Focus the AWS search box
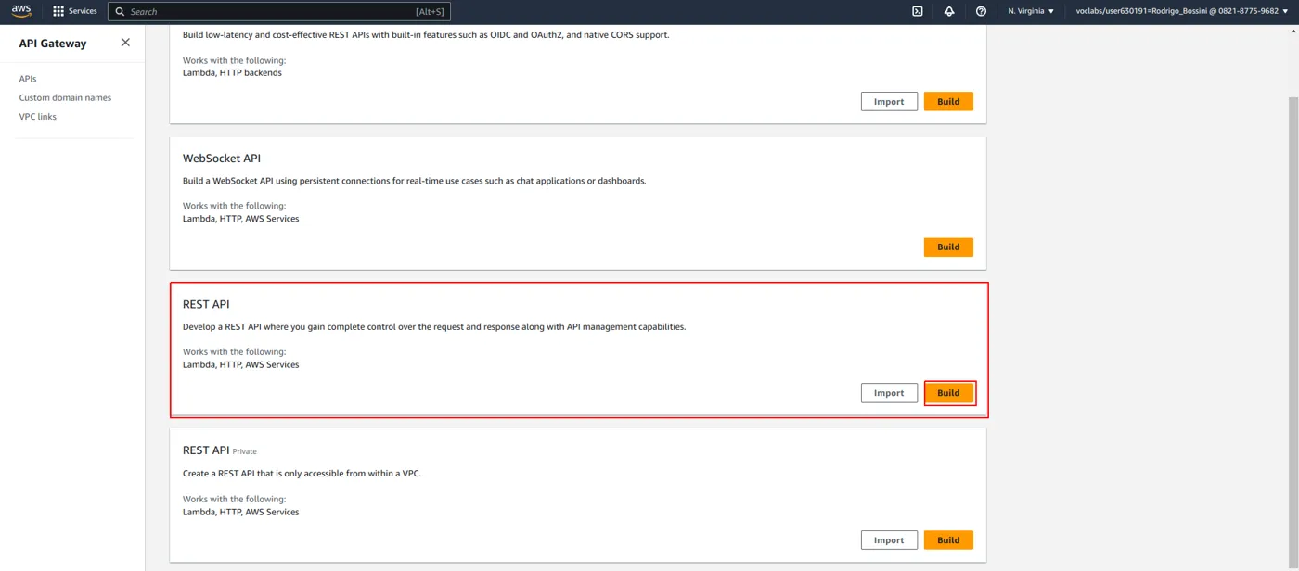The height and width of the screenshot is (571, 1299). (279, 11)
